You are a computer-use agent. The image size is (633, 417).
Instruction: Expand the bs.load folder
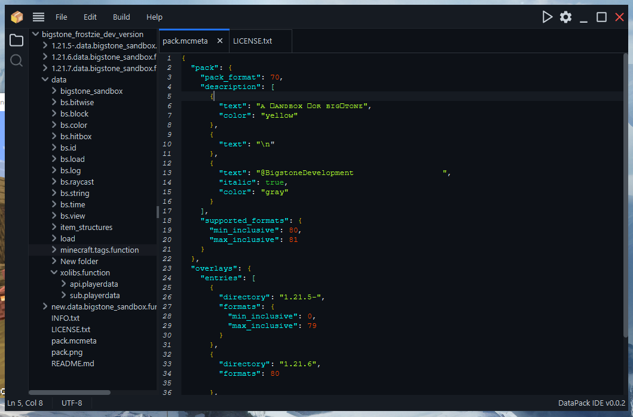(x=54, y=159)
